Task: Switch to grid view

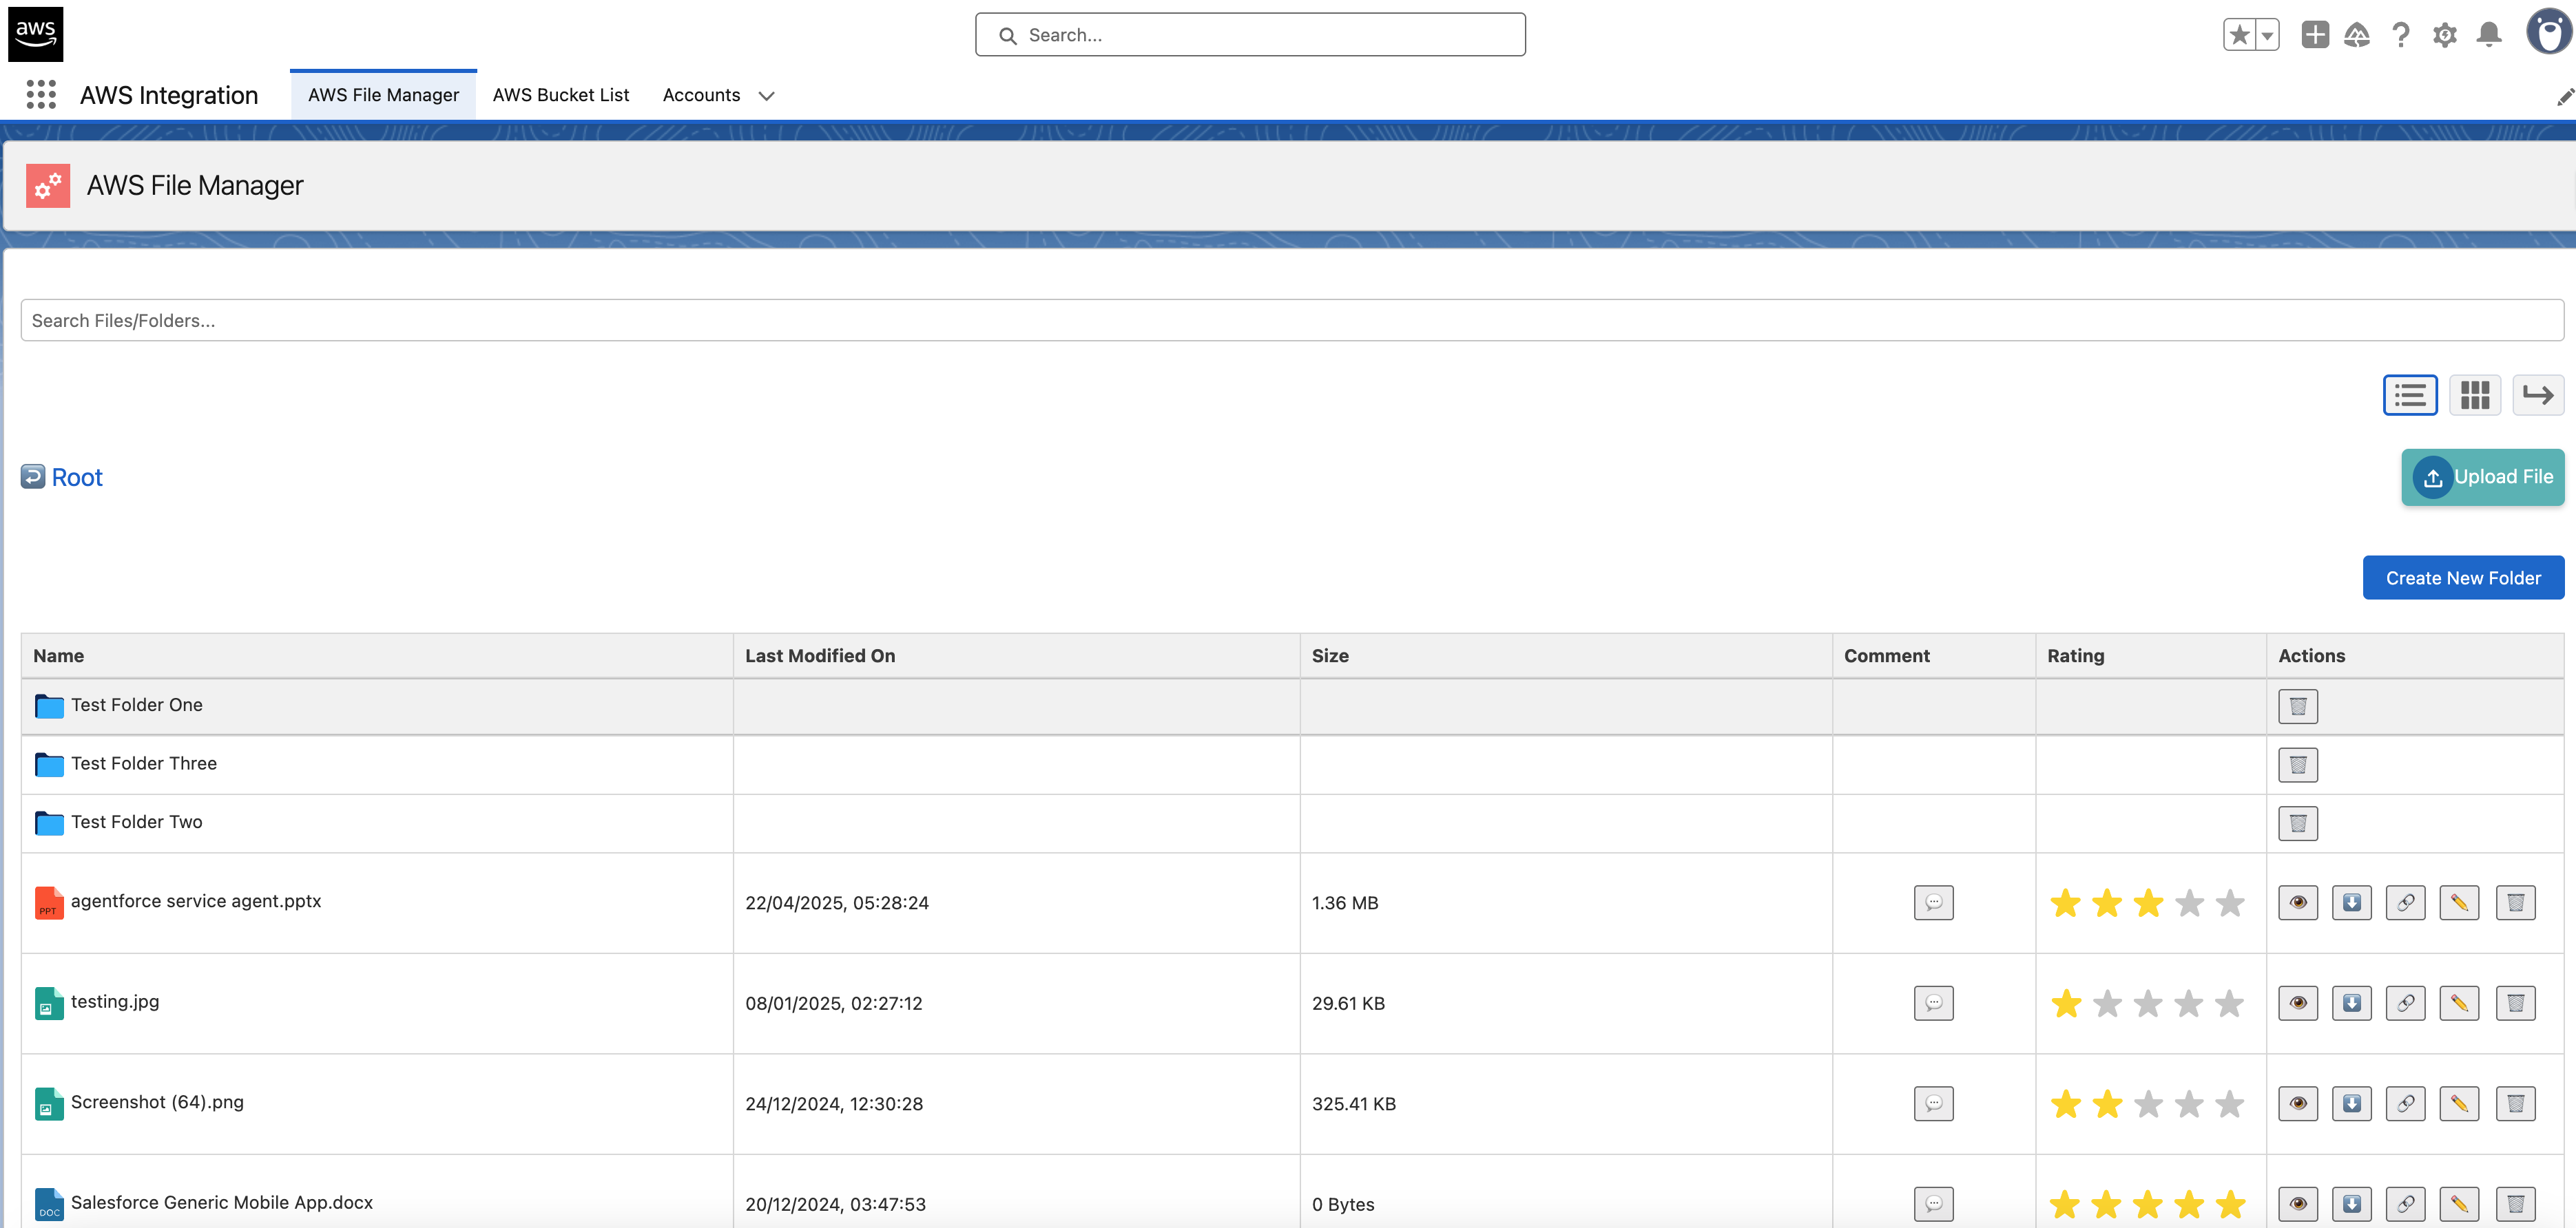Action: pyautogui.click(x=2475, y=394)
